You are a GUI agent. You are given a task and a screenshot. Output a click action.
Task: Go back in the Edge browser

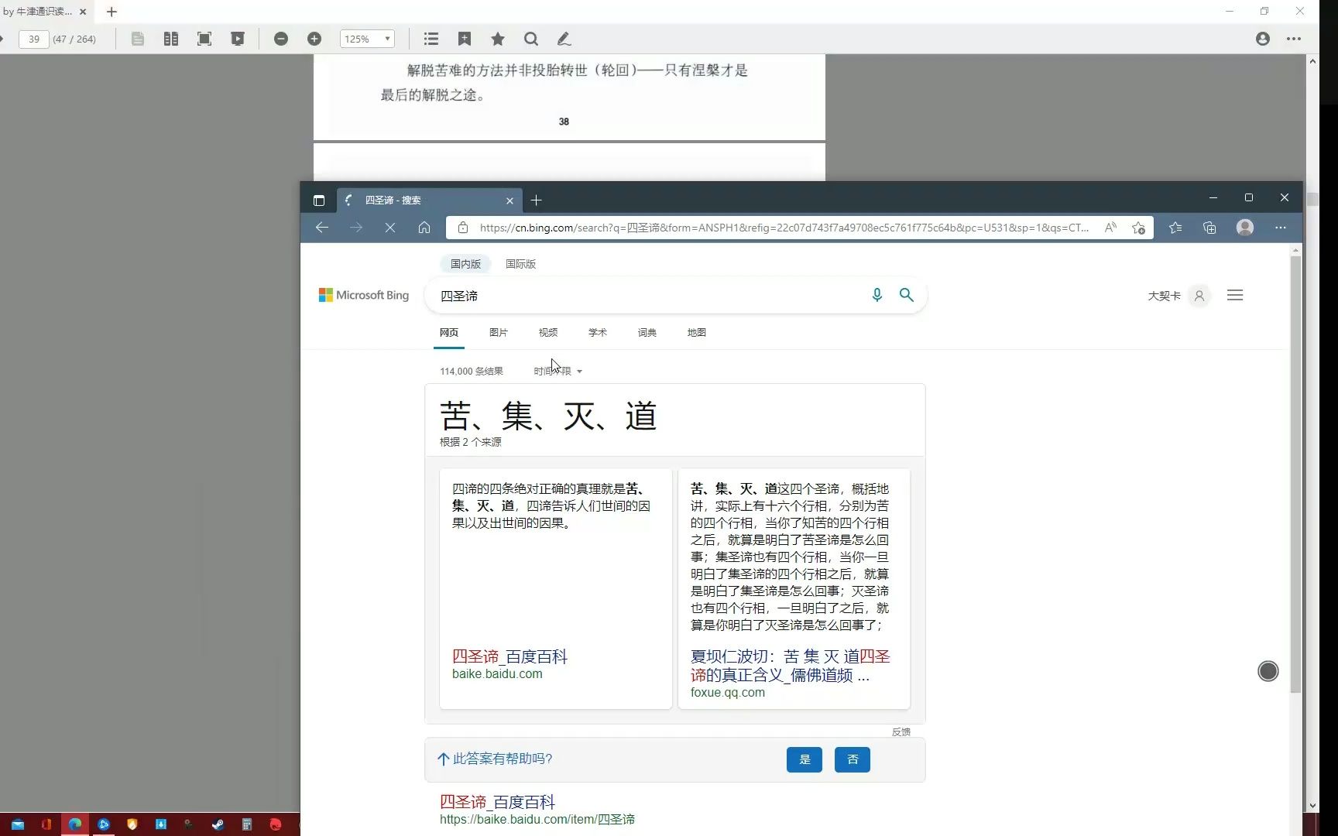pyautogui.click(x=322, y=228)
